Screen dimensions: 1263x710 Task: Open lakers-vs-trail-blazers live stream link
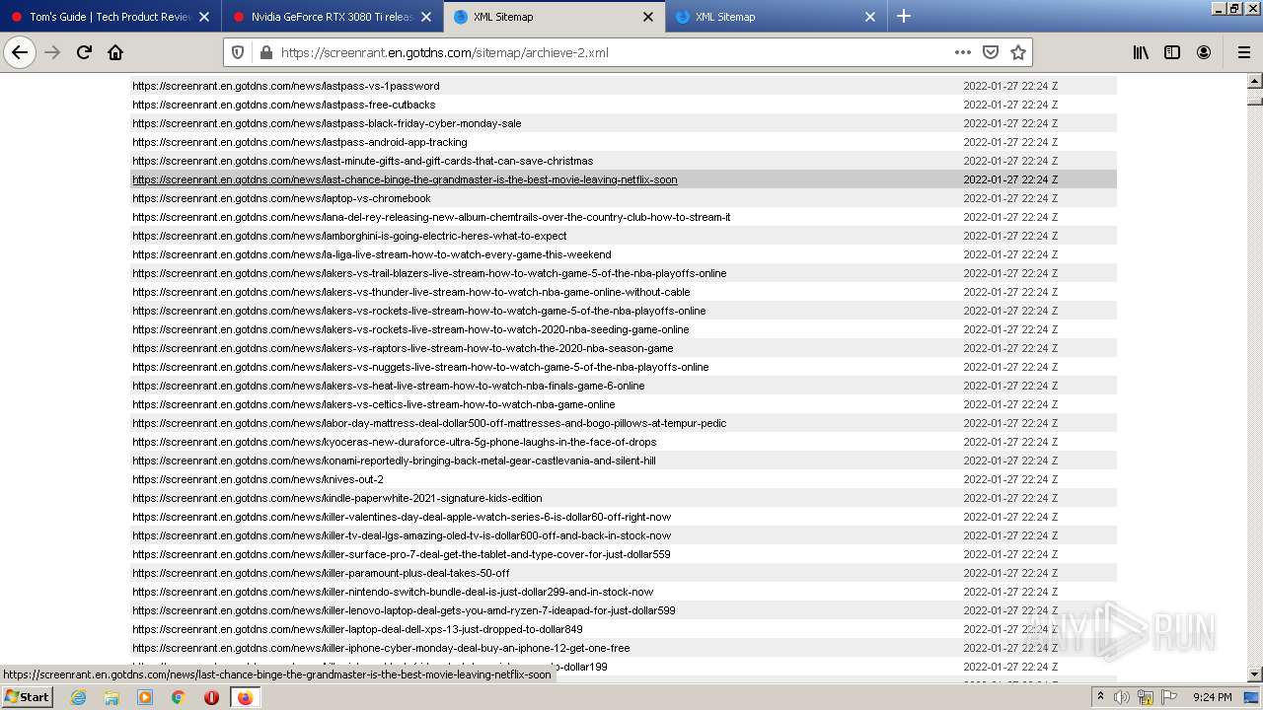429,273
